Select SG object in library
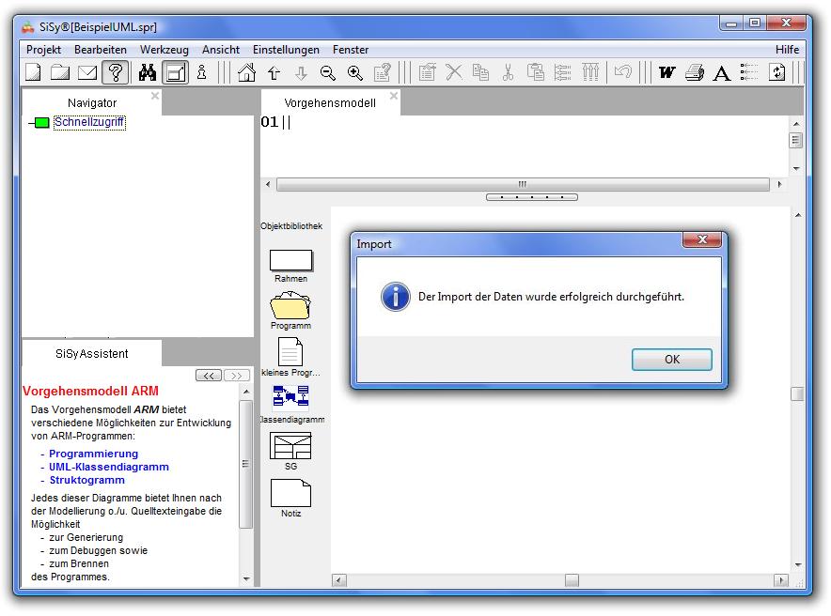 point(290,451)
